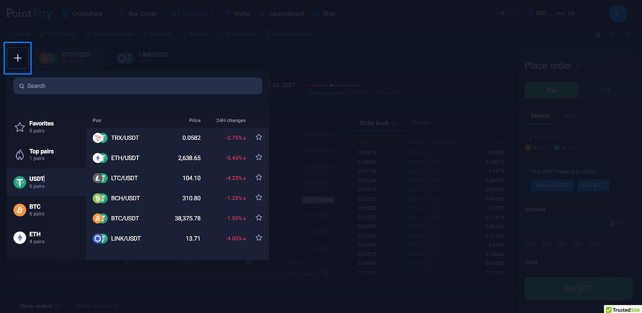Click the 24H changes column header

(231, 121)
